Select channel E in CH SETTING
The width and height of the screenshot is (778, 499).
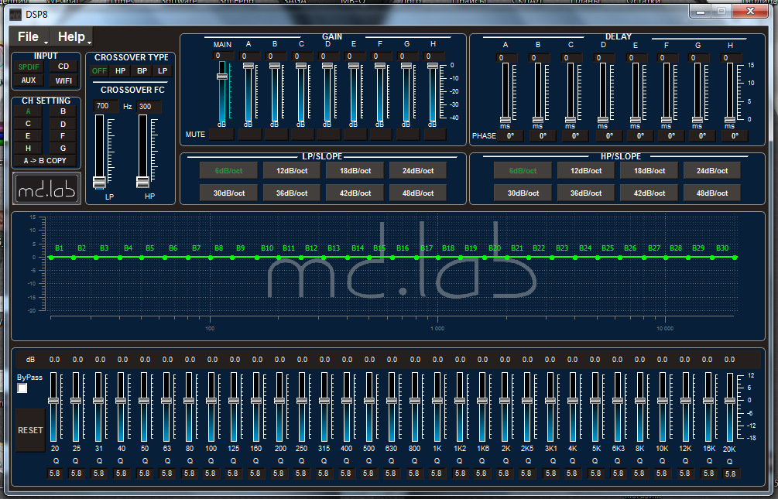[29, 136]
